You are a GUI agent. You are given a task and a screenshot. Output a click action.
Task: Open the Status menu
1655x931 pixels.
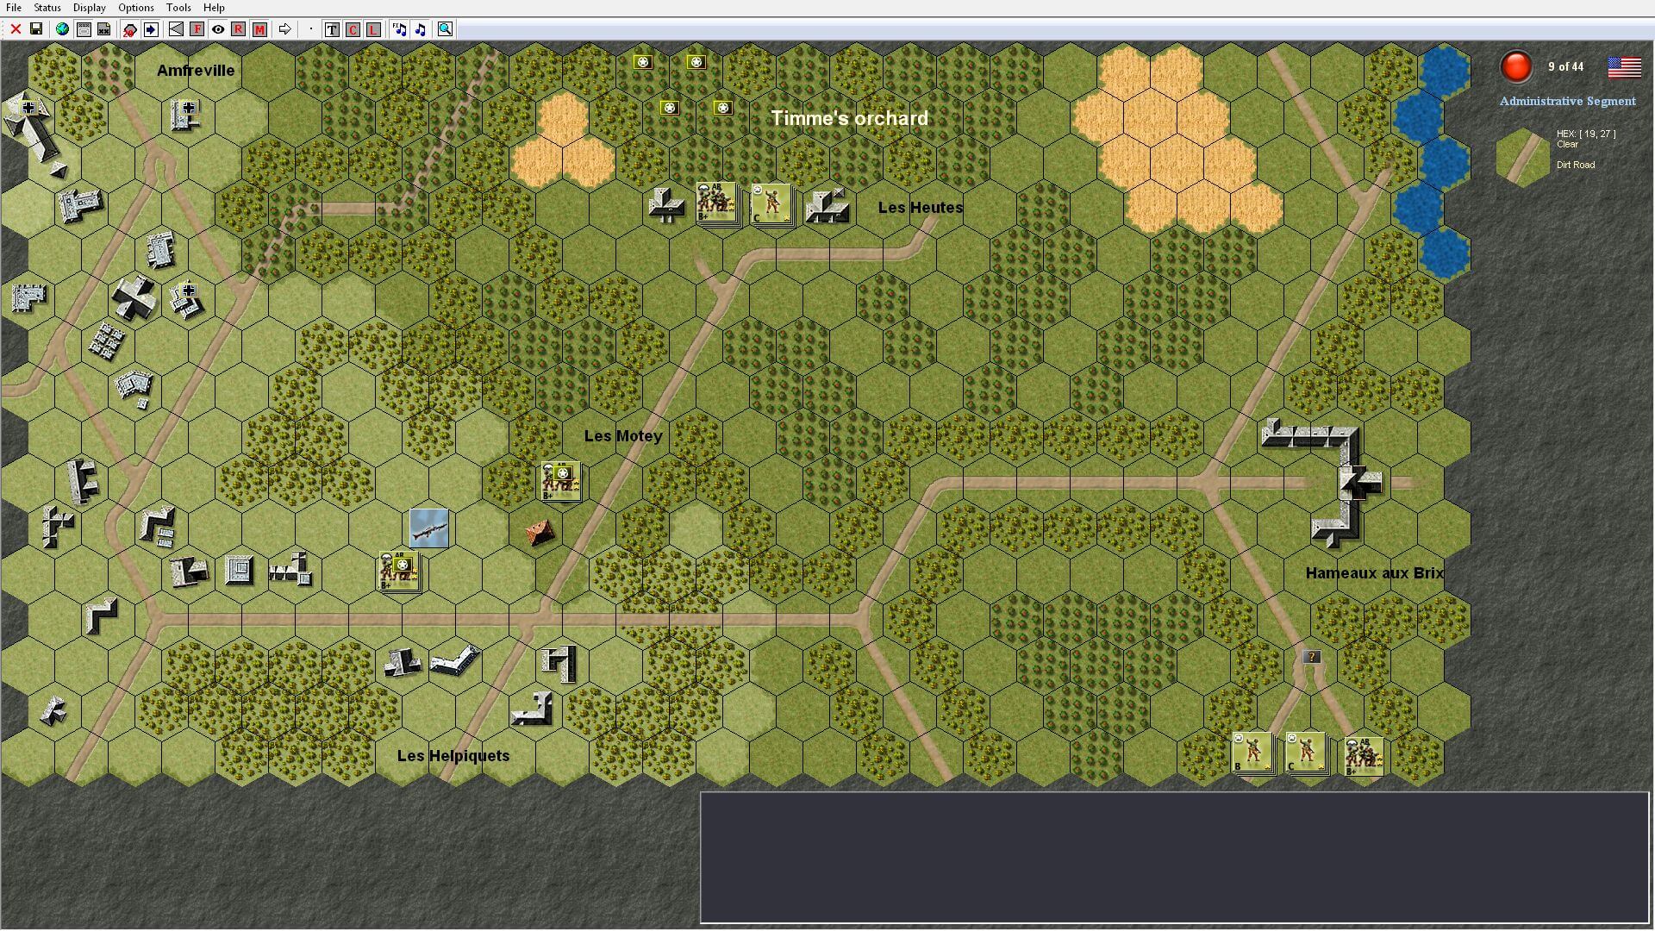coord(47,8)
